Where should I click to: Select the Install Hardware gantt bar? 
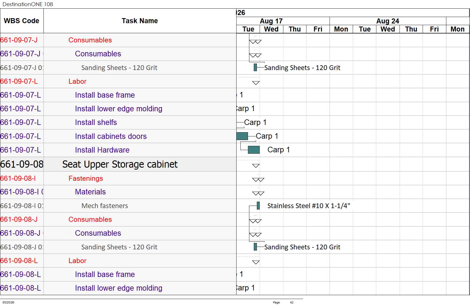pos(254,150)
